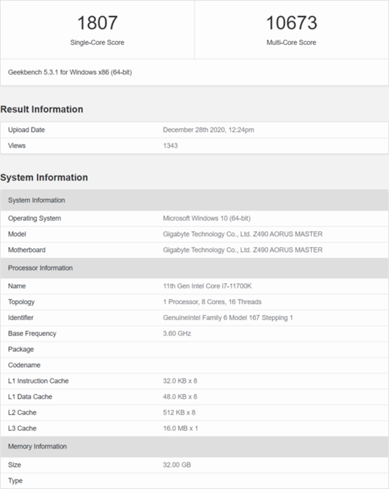Click the large 'System Information' heading

pyautogui.click(x=44, y=177)
